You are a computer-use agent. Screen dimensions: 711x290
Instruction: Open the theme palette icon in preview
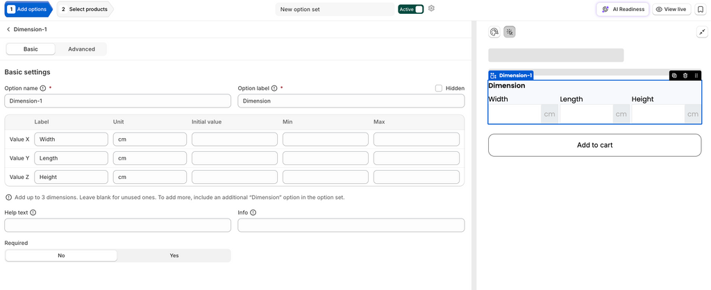[x=494, y=32]
